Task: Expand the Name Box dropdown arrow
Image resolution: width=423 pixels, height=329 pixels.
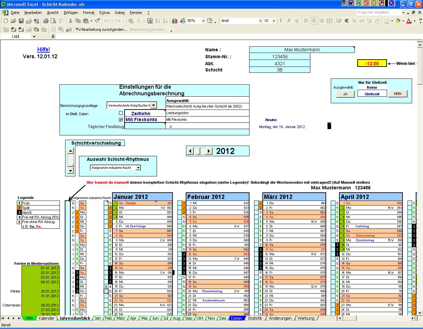Action: (34, 36)
